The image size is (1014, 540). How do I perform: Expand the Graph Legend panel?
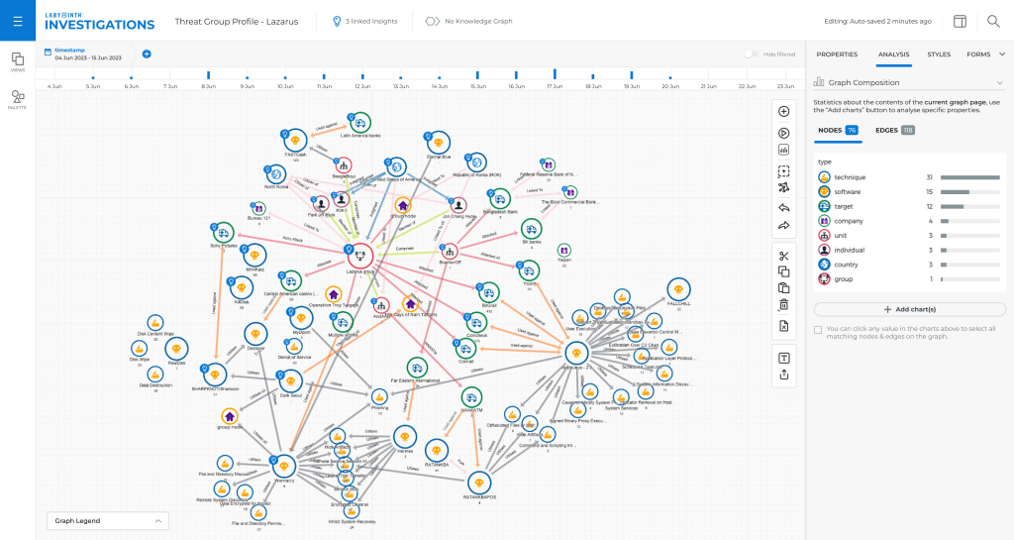pos(107,520)
